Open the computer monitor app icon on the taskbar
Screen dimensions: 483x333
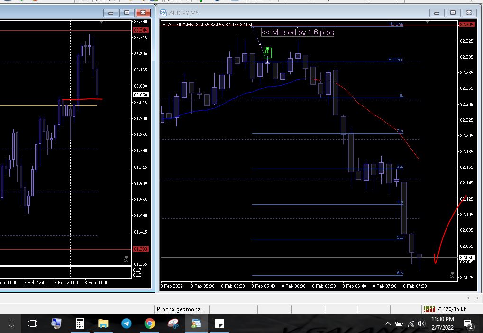tap(56, 324)
